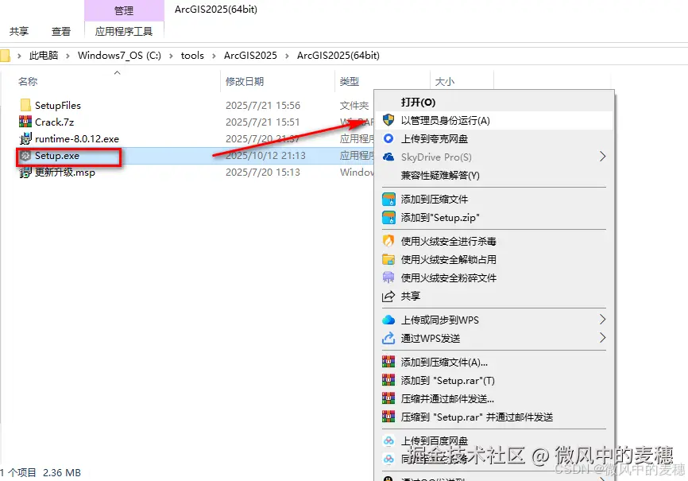The image size is (688, 481).
Task: Switch to 应用程序工具 ribbon tab
Action: click(124, 31)
